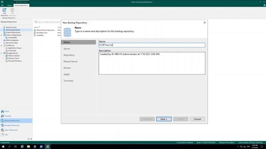The width and height of the screenshot is (266, 149).
Task: Expand the VMware vCloud node arrow
Action: coord(4,58)
